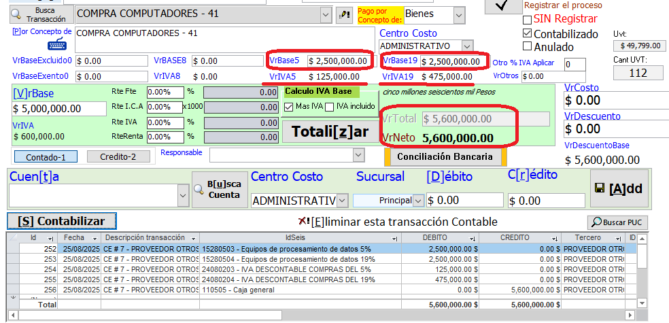
Task: Click the Conciliación Bancaria button
Action: pos(445,156)
